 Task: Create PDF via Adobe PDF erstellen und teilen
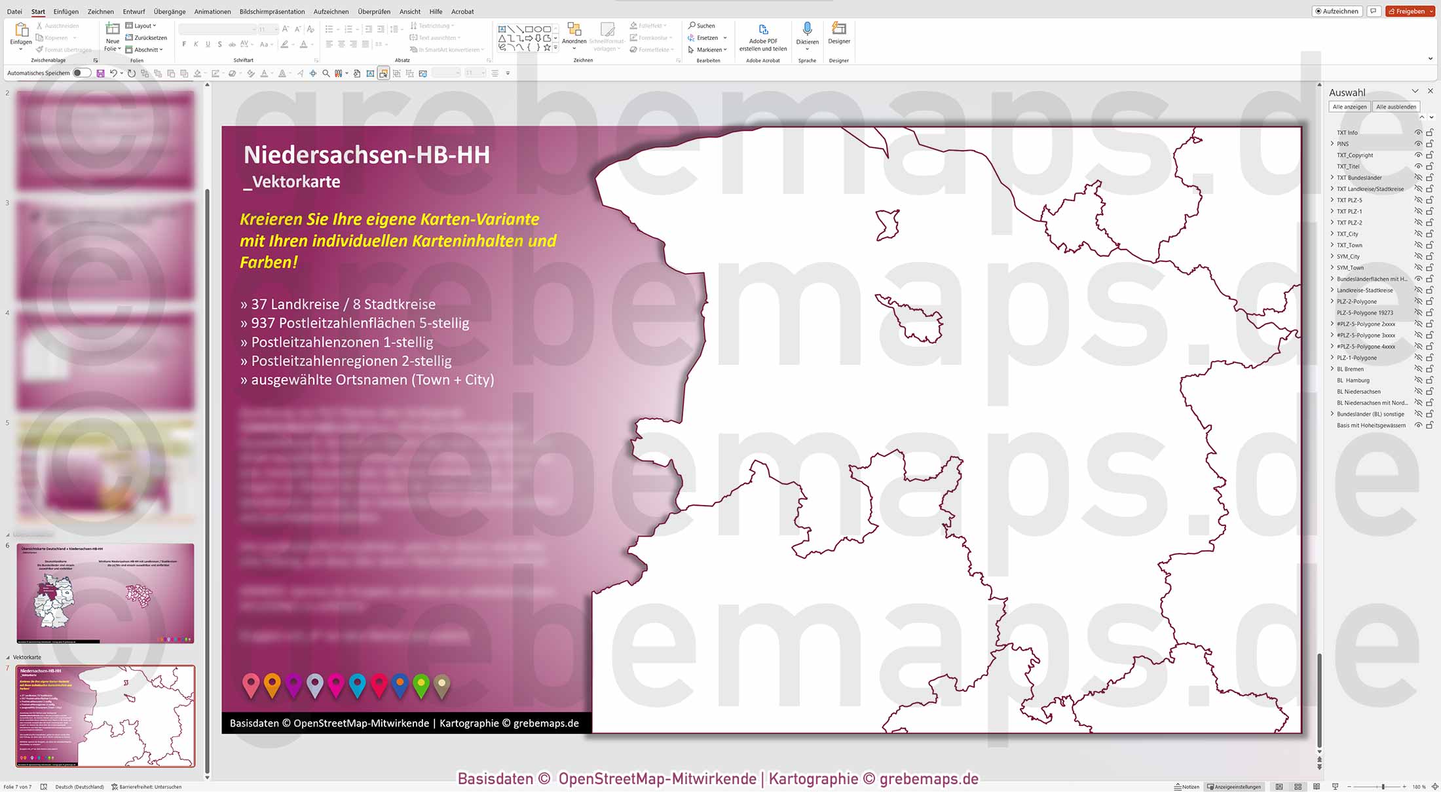(x=762, y=36)
